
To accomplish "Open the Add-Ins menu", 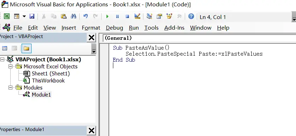I will coord(174,28).
